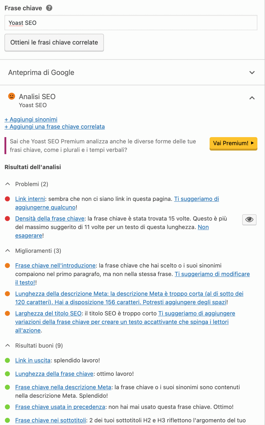
Task: Focus the Frase chiave input field
Action: tap(131, 23)
